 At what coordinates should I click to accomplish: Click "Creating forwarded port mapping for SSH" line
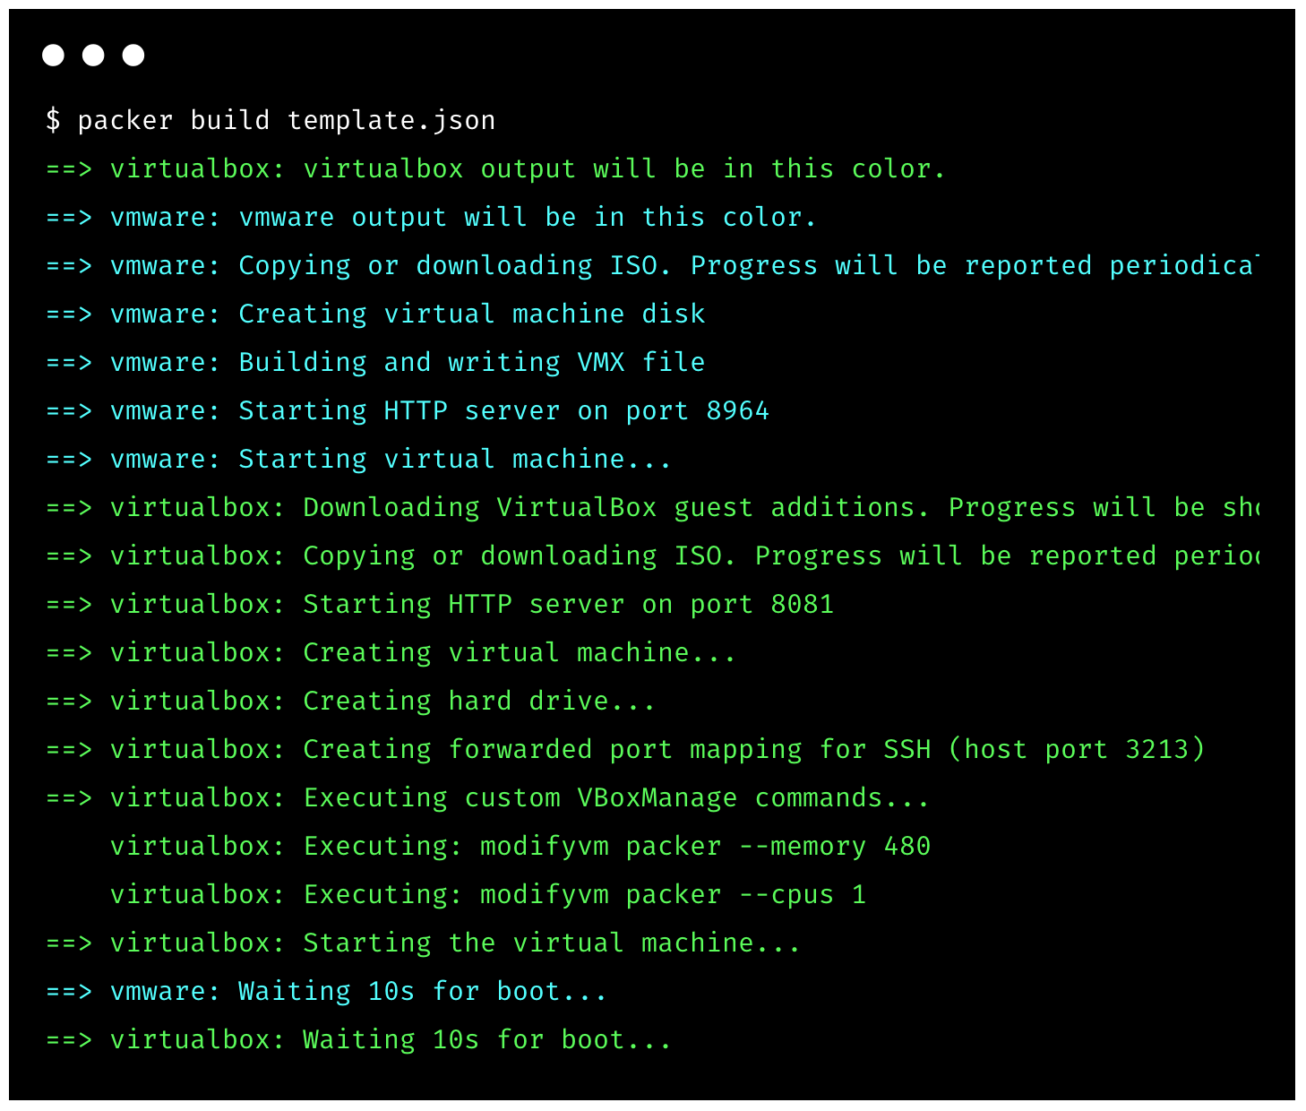pos(625,750)
